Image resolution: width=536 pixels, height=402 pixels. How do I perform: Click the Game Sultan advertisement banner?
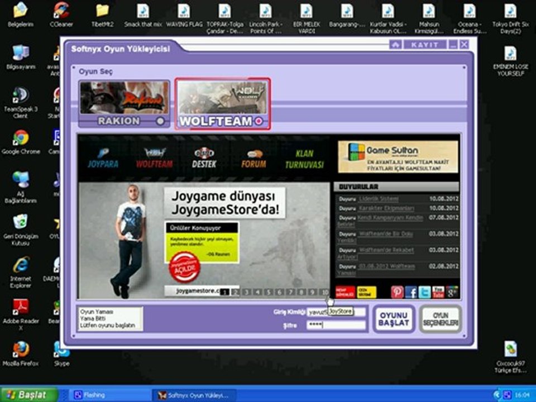point(398,157)
